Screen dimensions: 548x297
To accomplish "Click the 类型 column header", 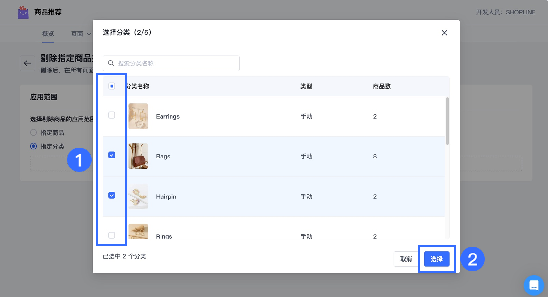I will (x=306, y=86).
